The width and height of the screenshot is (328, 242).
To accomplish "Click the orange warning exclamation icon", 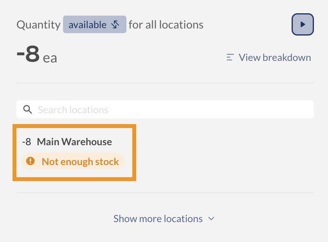I will 31,161.
